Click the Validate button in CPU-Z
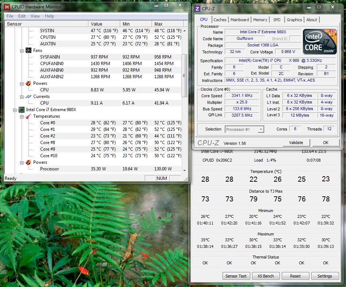Image resolution: width=346 pixels, height=287 pixels. click(x=296, y=143)
